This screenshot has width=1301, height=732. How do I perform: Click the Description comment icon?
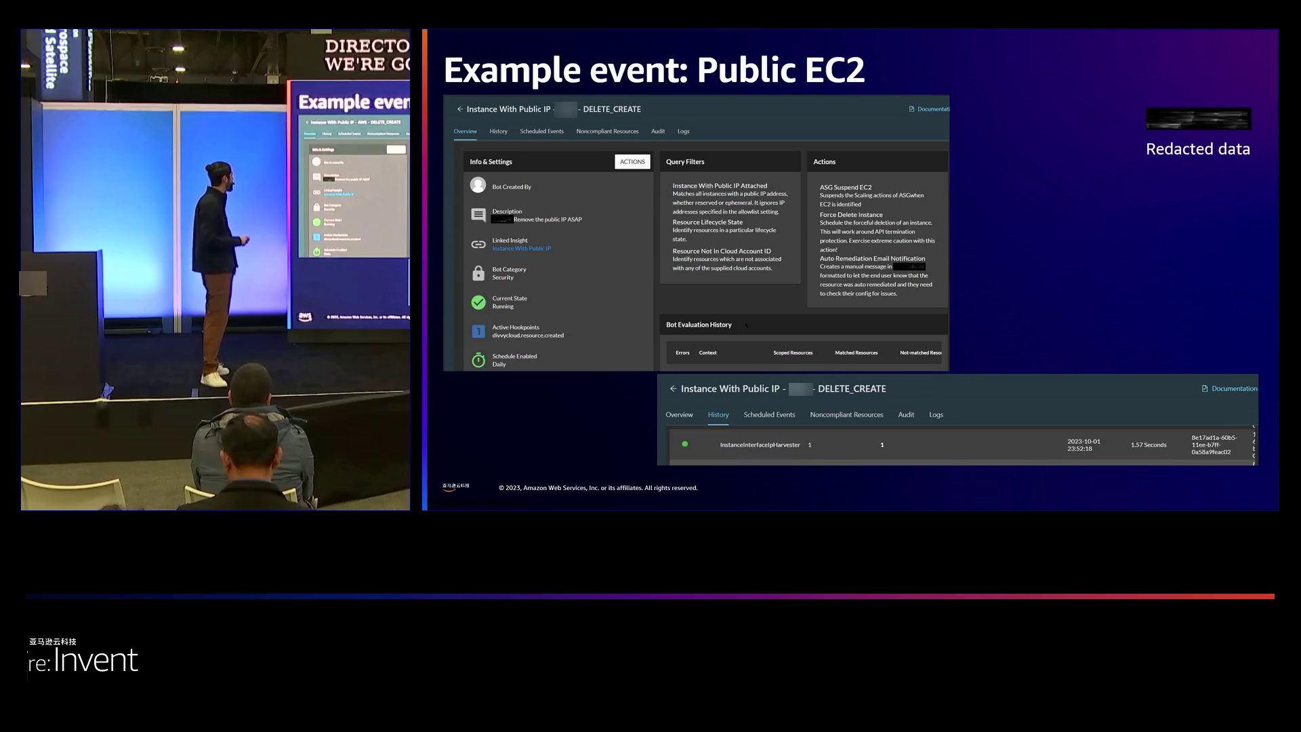(478, 216)
